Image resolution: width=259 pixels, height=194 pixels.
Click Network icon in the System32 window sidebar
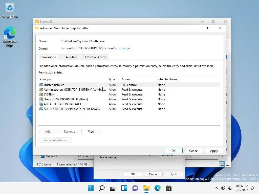(x=42, y=157)
